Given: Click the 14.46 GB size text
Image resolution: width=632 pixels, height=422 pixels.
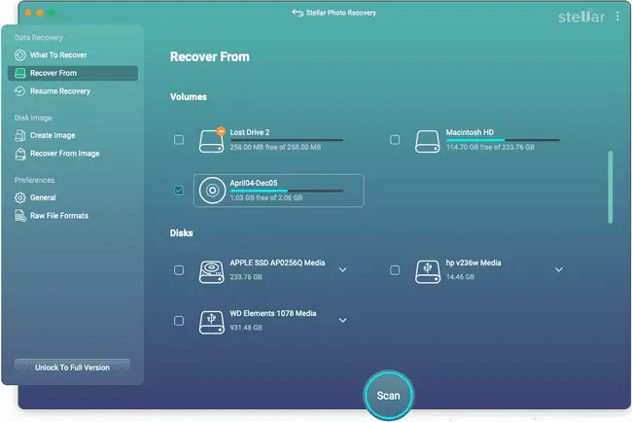Looking at the screenshot, I should pyautogui.click(x=460, y=277).
